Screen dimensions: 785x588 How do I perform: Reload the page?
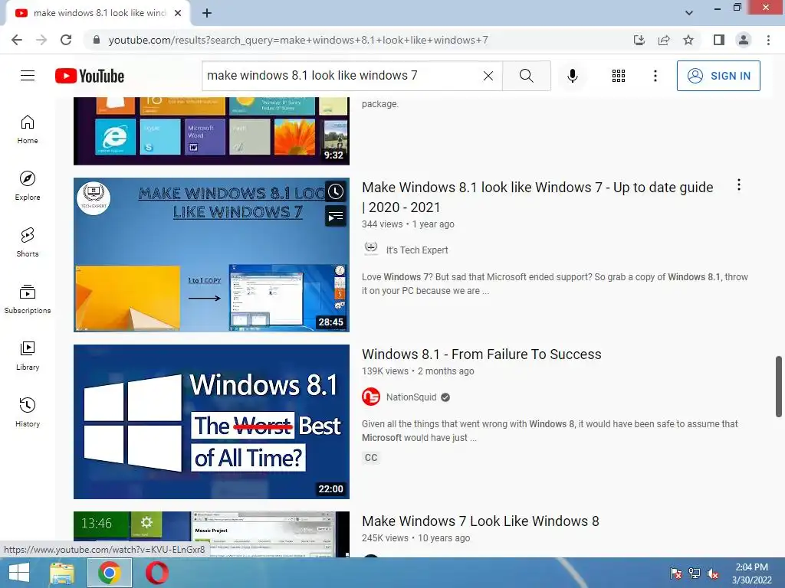66,40
